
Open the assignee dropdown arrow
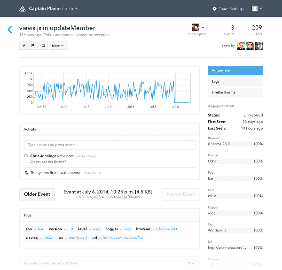pos(203,28)
